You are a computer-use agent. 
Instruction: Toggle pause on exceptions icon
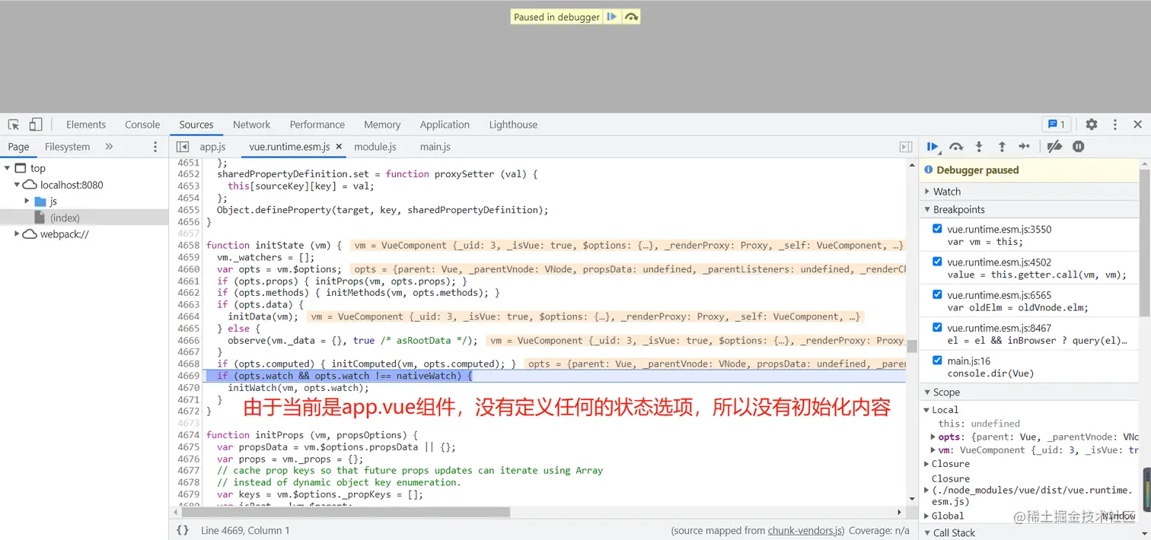click(x=1079, y=147)
